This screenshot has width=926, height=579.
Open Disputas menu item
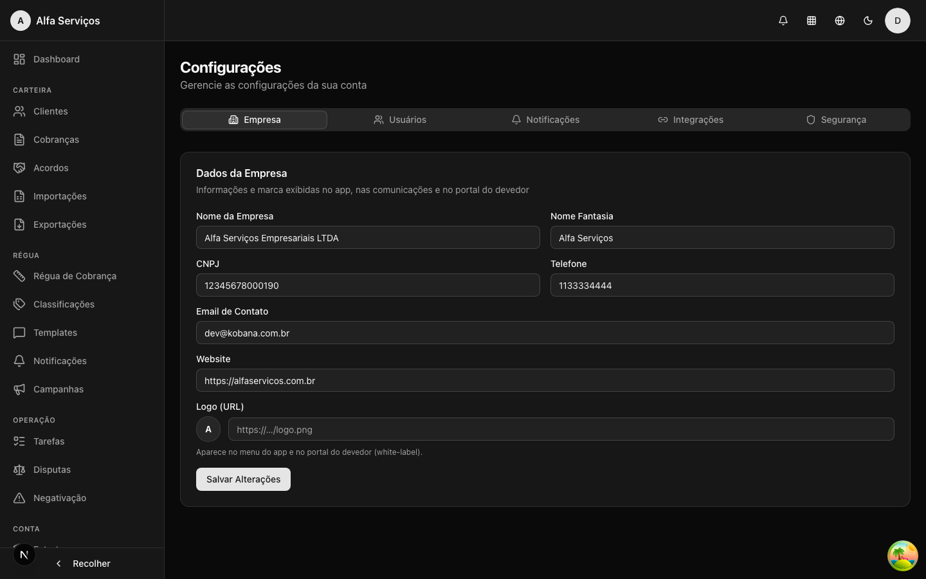82,470
